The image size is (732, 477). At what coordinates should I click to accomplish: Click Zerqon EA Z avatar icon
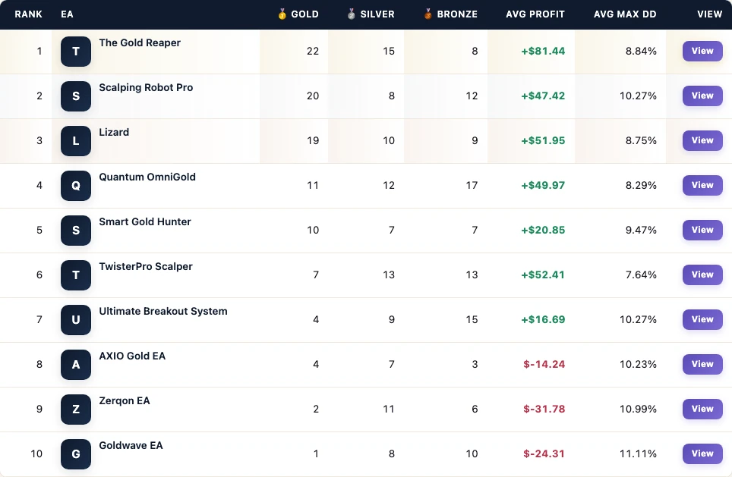pyautogui.click(x=76, y=410)
